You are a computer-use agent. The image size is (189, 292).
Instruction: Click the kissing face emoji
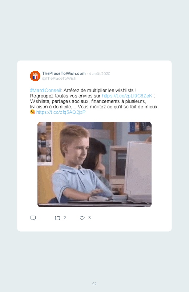(32, 112)
